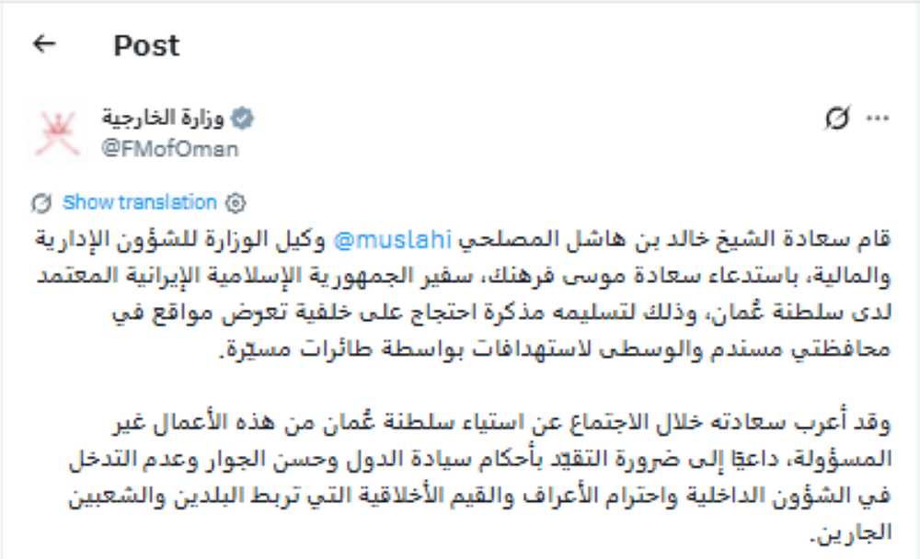Click the Post page heading
920x559 pixels.
click(146, 46)
